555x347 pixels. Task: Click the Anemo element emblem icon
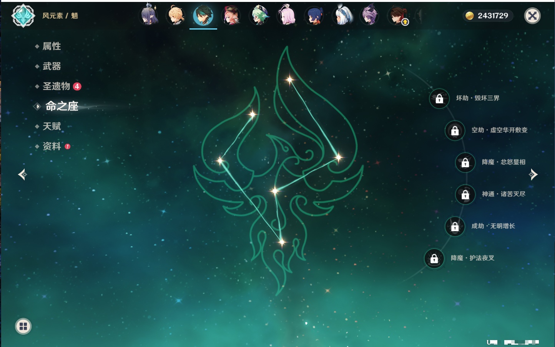(23, 16)
